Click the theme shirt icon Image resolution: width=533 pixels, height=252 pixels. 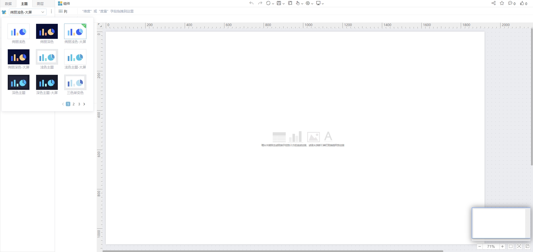[4, 12]
